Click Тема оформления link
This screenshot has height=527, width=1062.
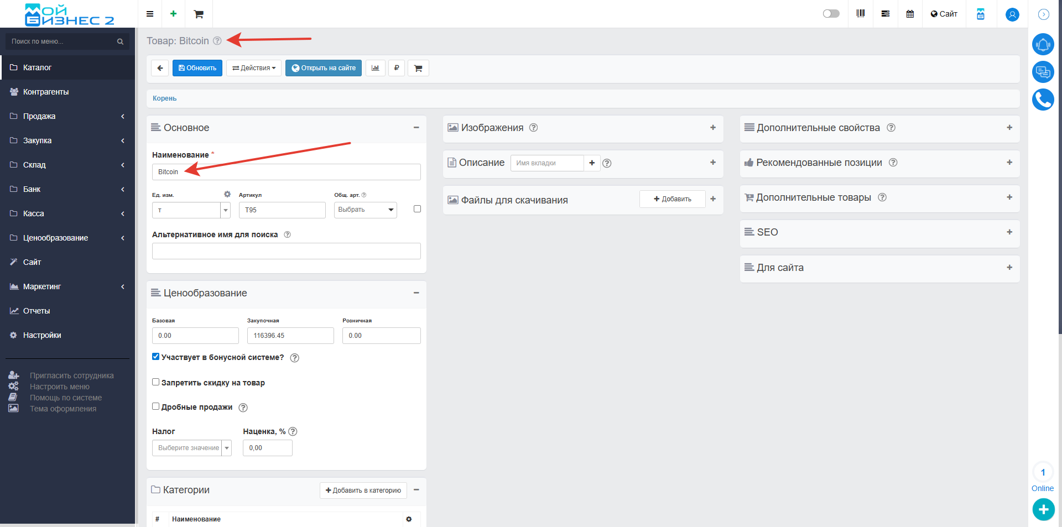[x=63, y=409]
